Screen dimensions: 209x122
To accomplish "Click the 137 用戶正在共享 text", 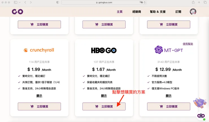I will pyautogui.click(x=104, y=62).
